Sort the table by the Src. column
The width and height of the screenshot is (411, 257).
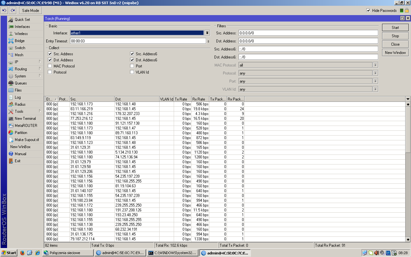[92, 99]
